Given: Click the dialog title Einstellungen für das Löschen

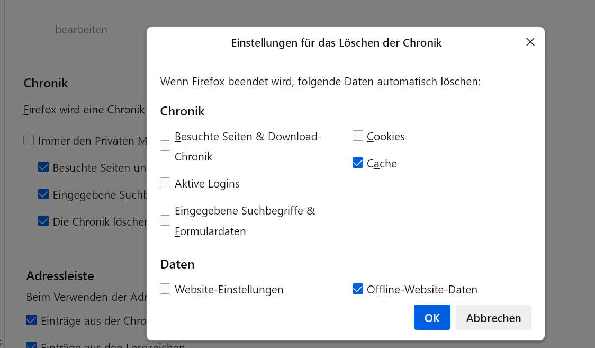Looking at the screenshot, I should [x=336, y=42].
